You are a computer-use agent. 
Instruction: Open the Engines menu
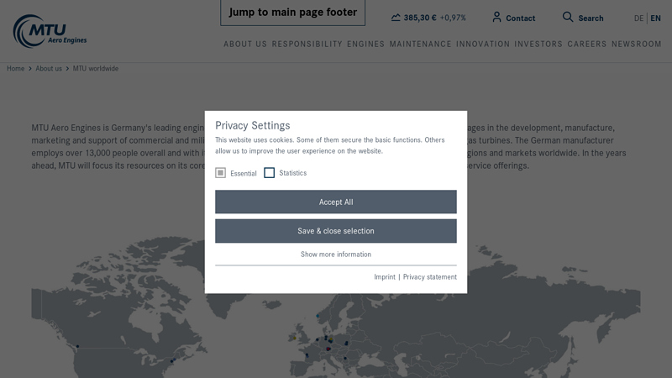tap(365, 45)
